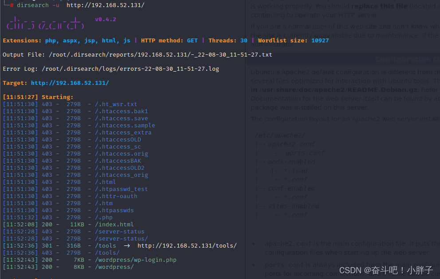Select the Output File report path

[x=161, y=54]
